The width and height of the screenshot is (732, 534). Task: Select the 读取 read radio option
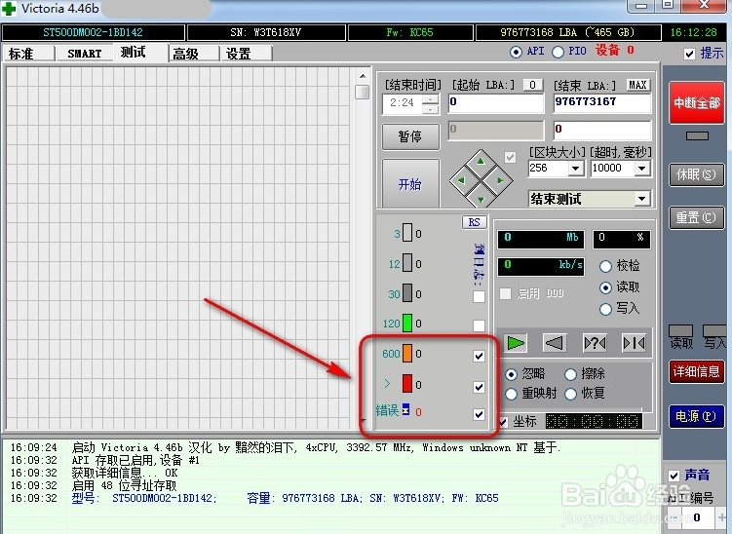605,287
